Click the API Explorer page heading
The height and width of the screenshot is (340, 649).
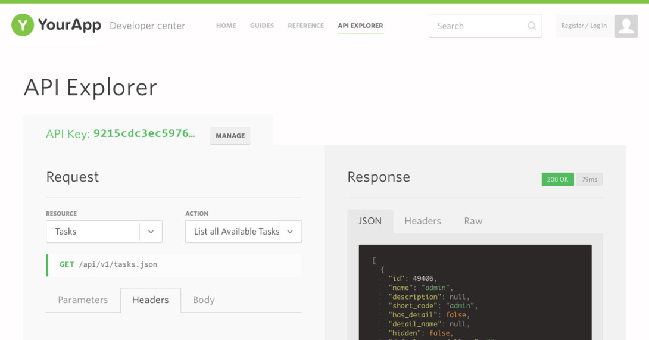(x=91, y=88)
